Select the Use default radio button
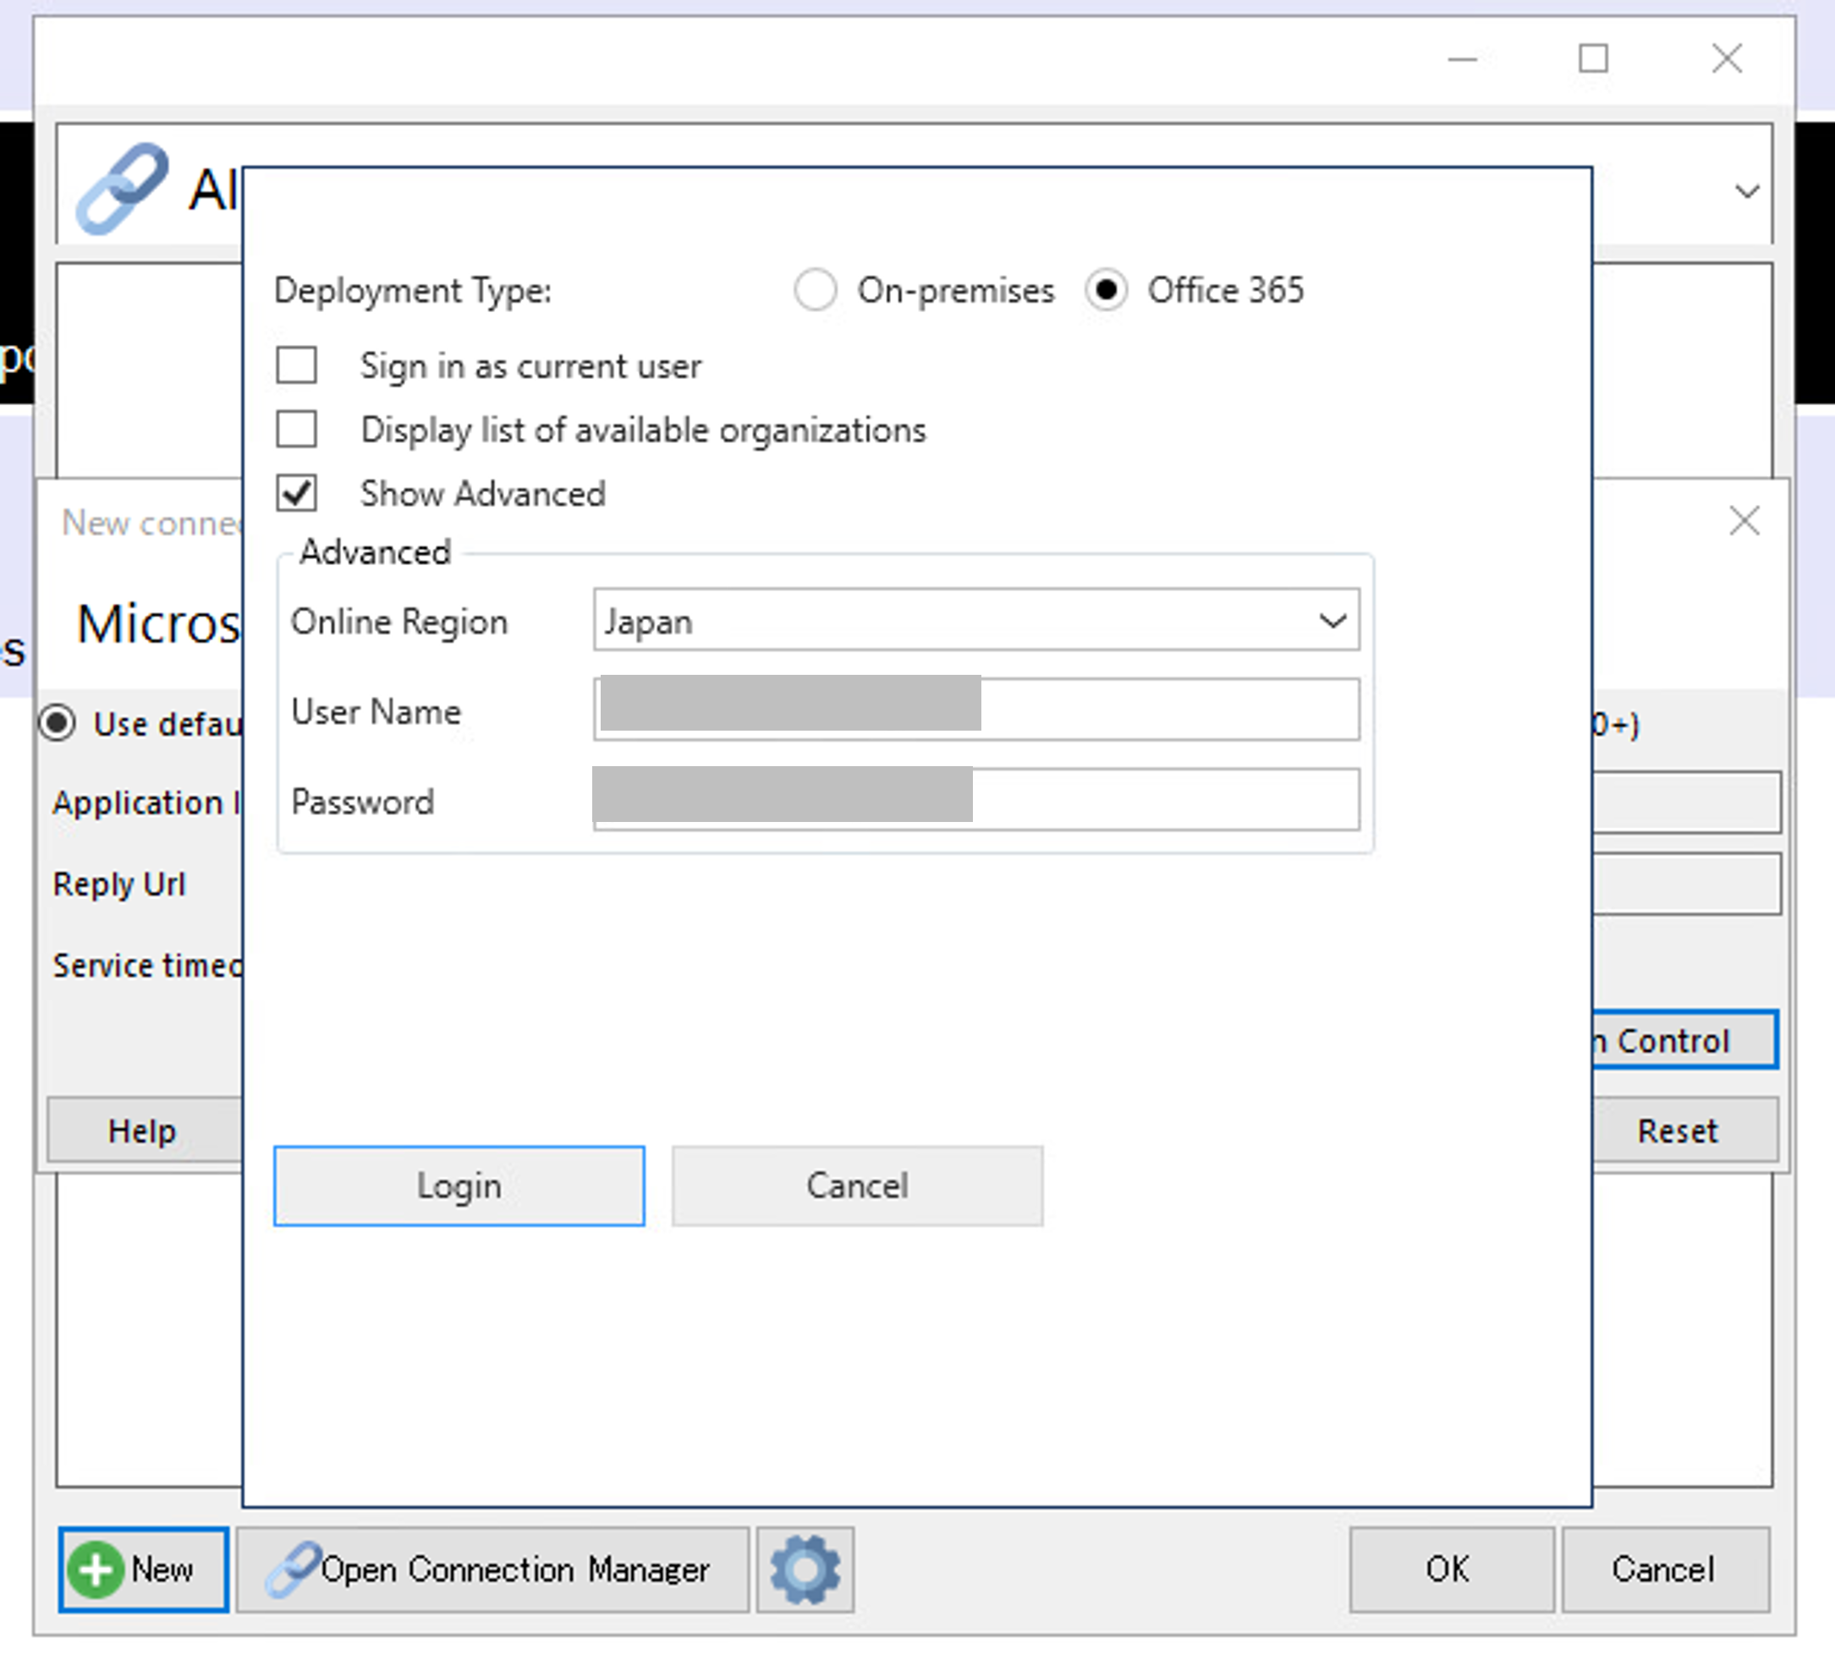1835x1660 pixels. point(58,724)
